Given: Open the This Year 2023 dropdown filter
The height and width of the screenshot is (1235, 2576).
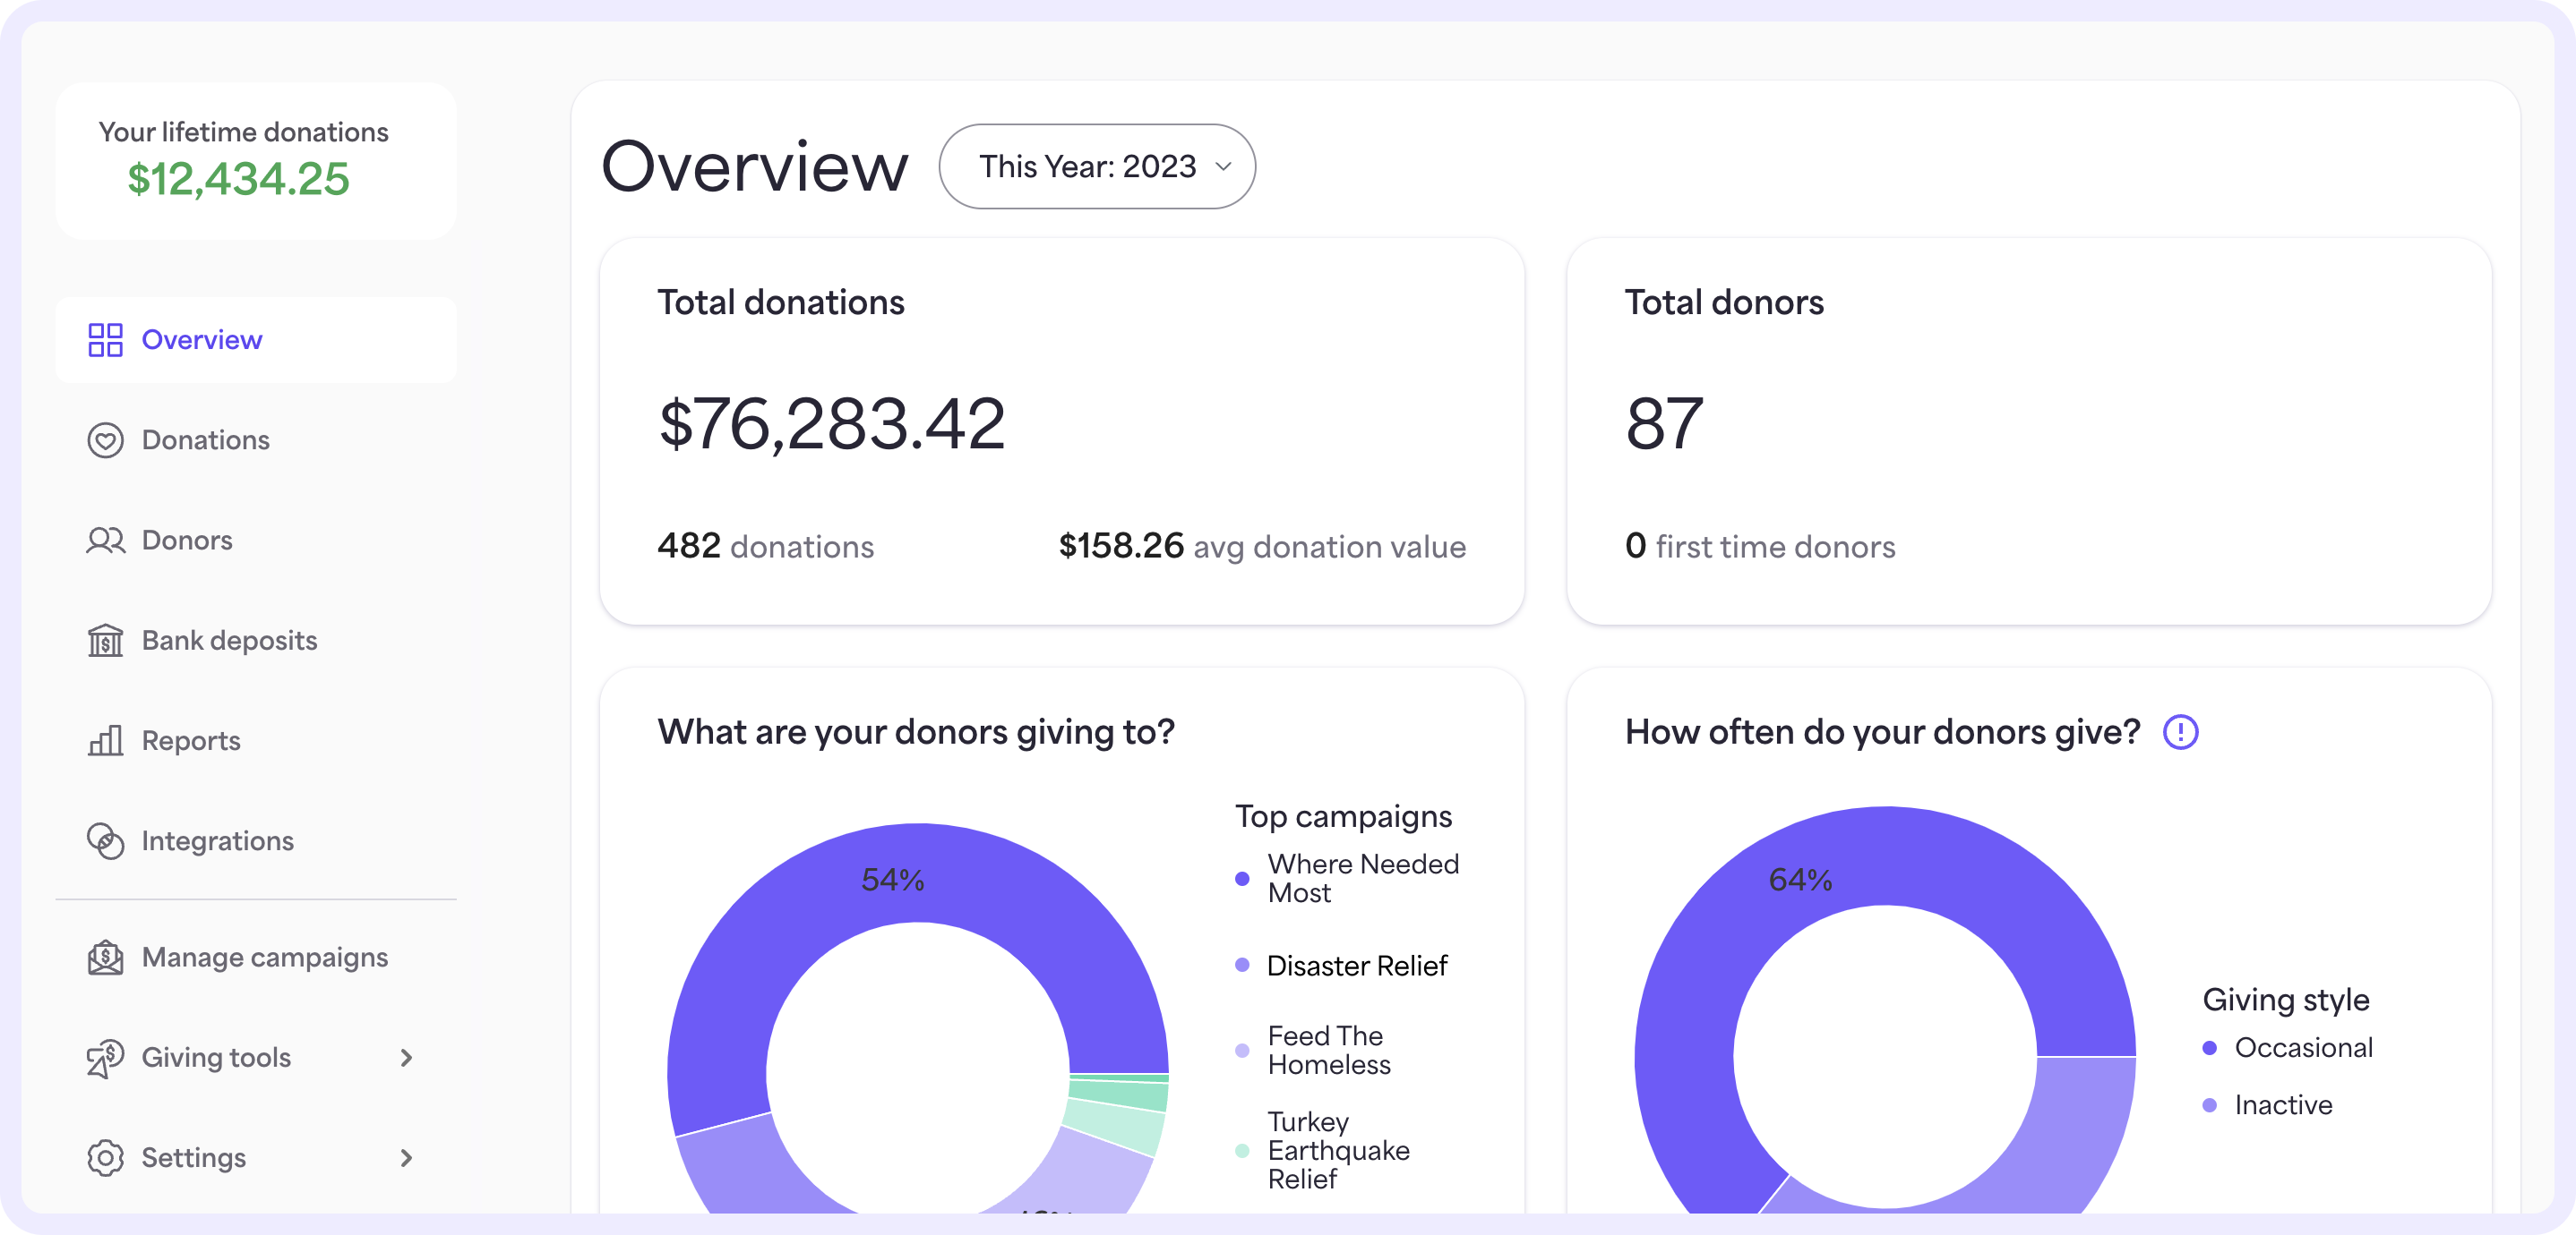Looking at the screenshot, I should coord(1099,166).
